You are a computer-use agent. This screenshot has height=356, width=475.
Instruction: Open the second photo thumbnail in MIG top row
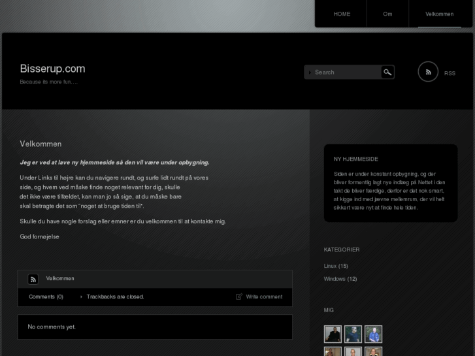[353, 334]
